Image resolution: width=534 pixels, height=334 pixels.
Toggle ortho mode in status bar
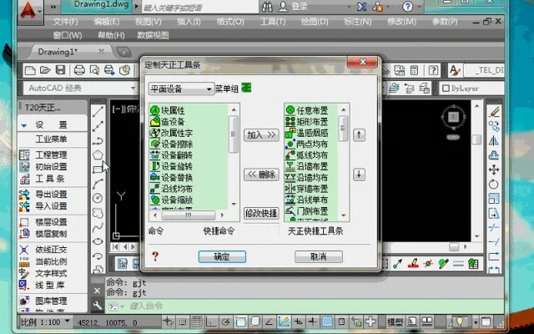click(211, 321)
